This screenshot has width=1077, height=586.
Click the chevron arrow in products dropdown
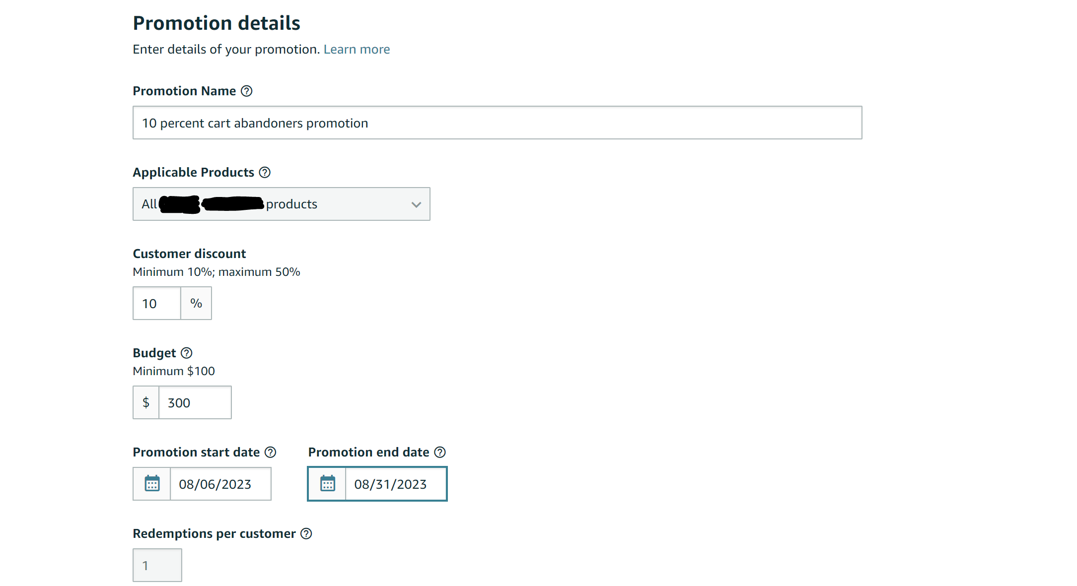click(x=416, y=204)
